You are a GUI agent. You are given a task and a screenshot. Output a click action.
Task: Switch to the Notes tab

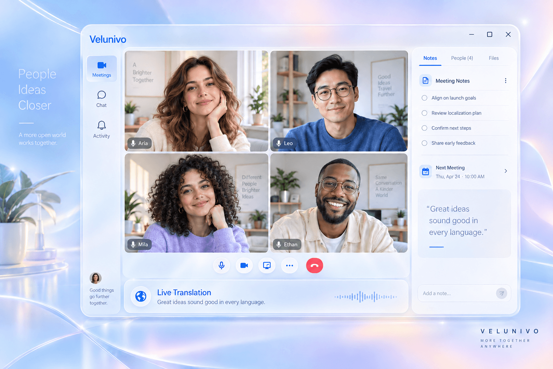click(x=430, y=58)
